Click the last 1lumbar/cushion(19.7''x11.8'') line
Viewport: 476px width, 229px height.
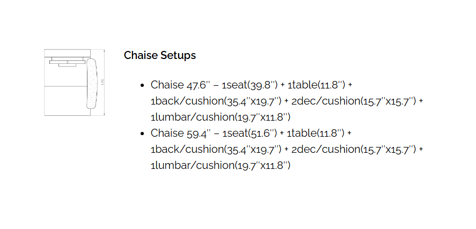coord(221,165)
